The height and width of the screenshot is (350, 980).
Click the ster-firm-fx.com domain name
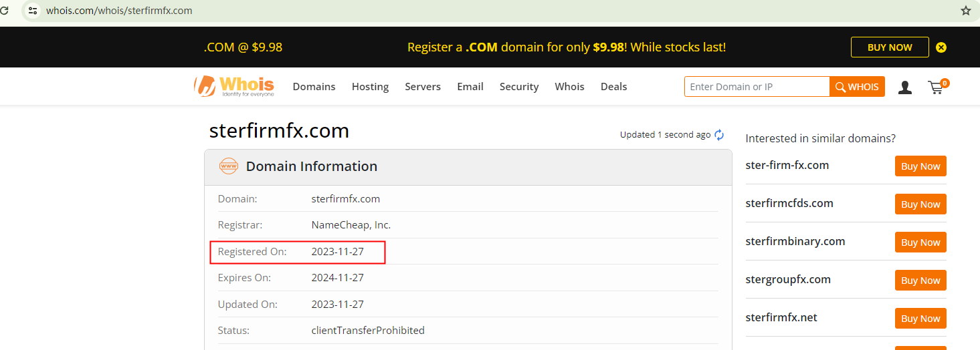click(787, 165)
